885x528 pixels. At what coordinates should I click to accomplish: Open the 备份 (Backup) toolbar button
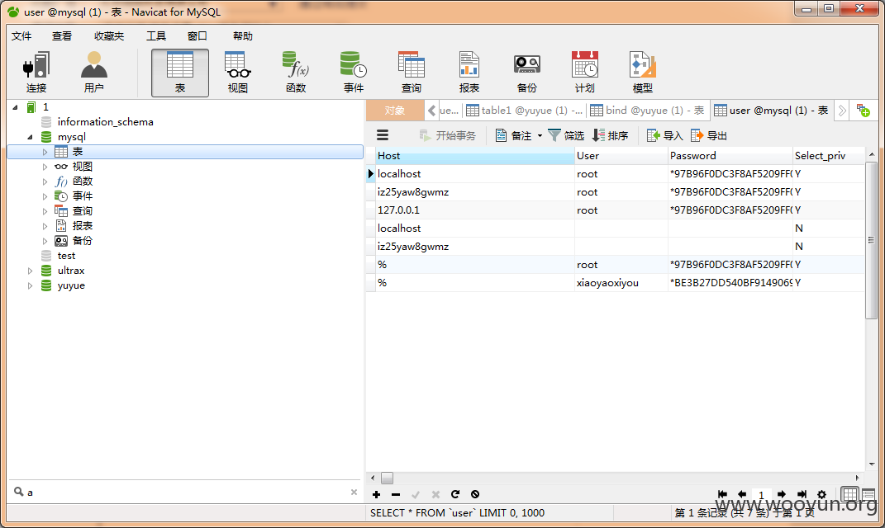coord(526,72)
